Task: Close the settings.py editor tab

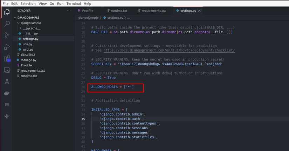Action: [199, 11]
